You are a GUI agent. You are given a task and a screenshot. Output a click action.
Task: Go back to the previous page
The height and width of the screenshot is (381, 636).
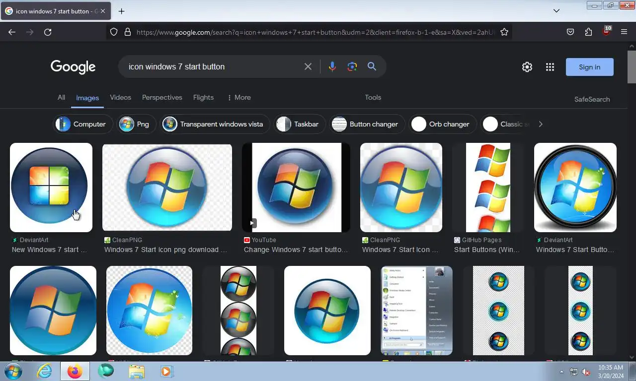12,32
